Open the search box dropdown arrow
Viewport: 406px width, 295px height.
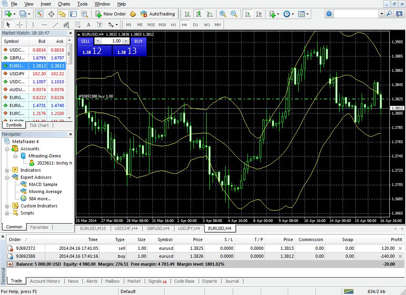pyautogui.click(x=381, y=13)
